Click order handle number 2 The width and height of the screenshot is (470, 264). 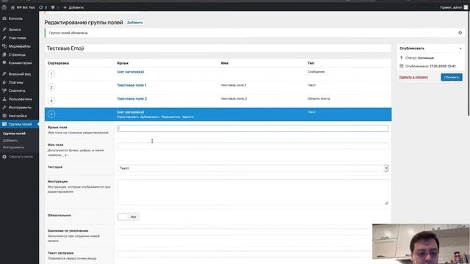coord(51,87)
